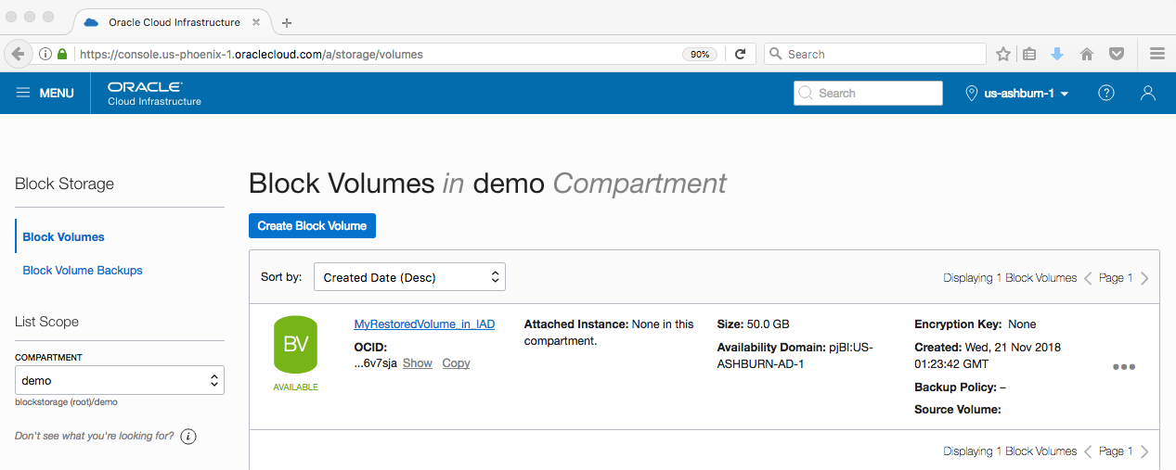Open the Pocket icon in browser toolbar

pos(1118,54)
